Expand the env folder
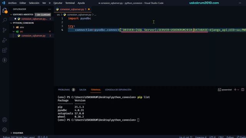 [14, 27]
